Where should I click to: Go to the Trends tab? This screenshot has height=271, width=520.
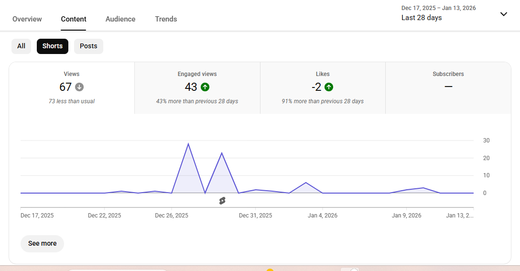[166, 19]
